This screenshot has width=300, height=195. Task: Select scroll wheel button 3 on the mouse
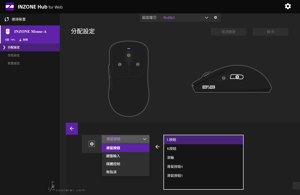(129, 55)
